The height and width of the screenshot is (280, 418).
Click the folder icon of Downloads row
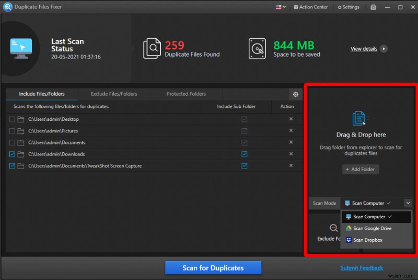pos(21,154)
